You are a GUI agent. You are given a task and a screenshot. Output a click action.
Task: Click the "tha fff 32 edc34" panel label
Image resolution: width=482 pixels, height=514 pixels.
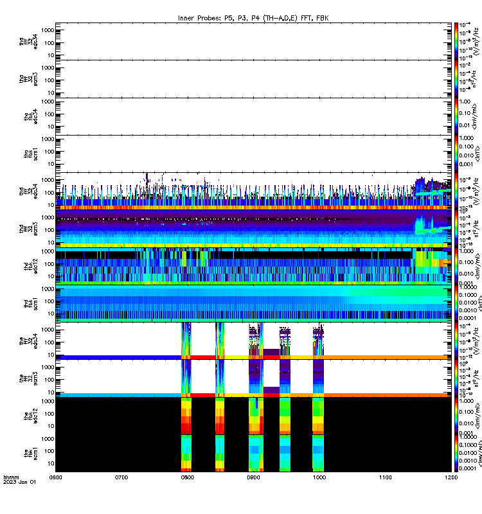coord(28,42)
